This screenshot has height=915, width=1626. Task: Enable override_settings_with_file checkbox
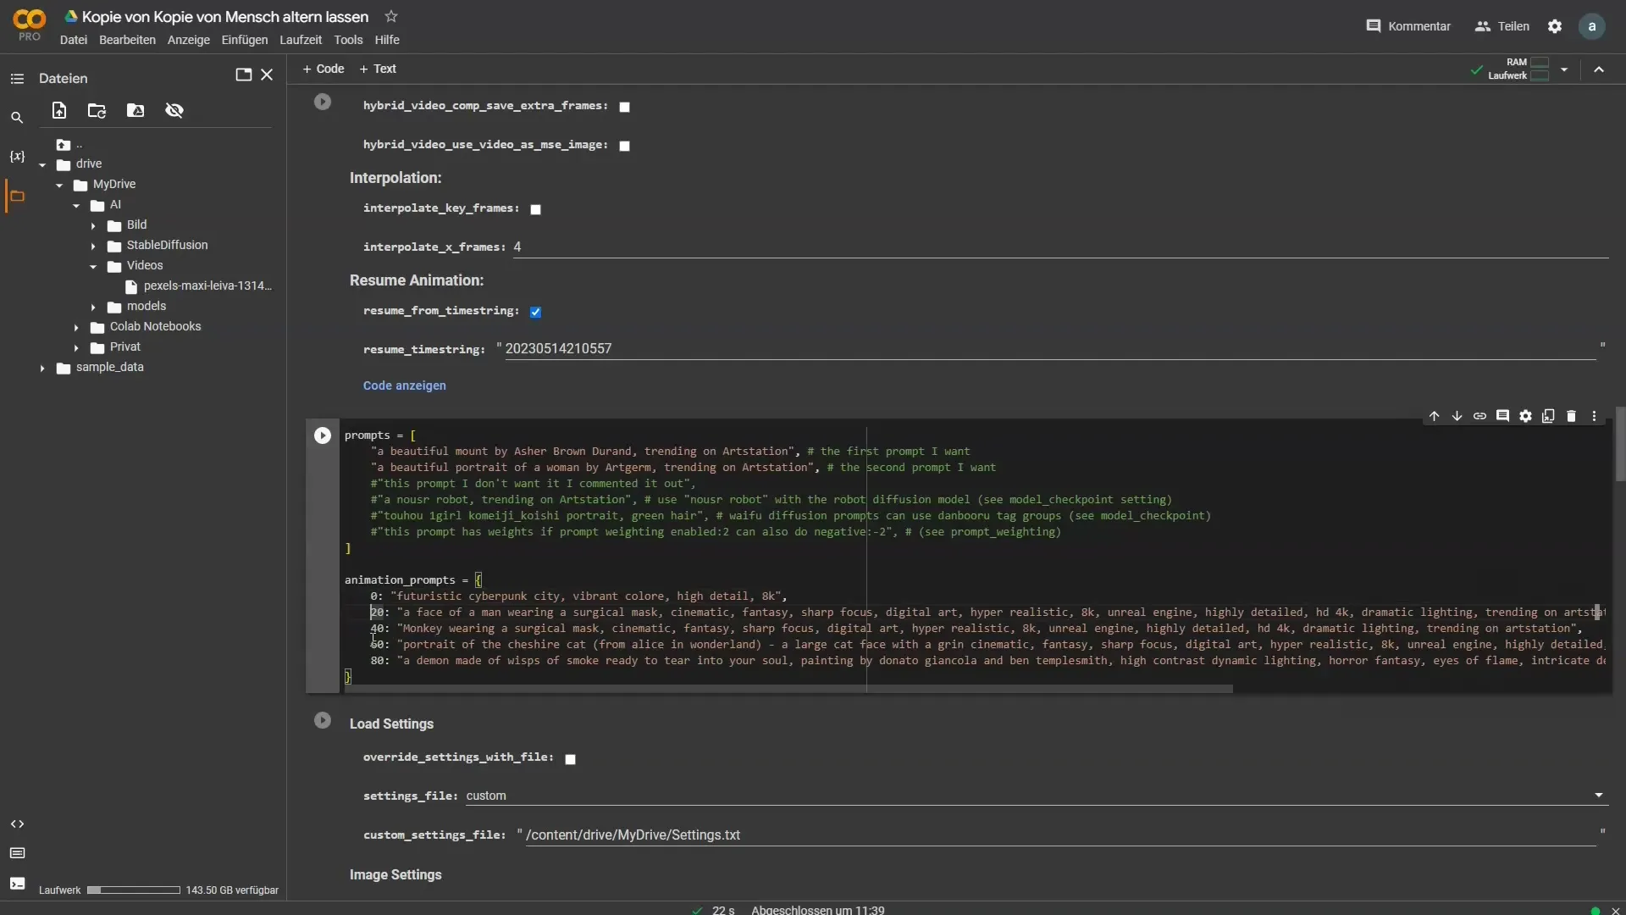570,759
